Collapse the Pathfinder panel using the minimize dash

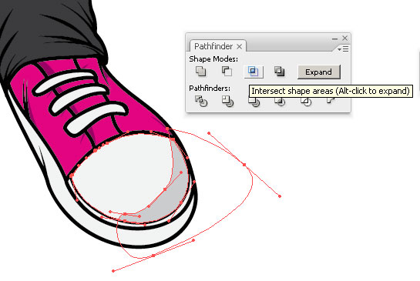click(334, 38)
